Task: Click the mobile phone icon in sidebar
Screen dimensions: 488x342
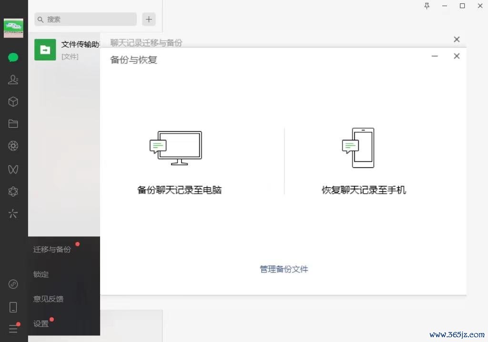Action: pos(13,307)
